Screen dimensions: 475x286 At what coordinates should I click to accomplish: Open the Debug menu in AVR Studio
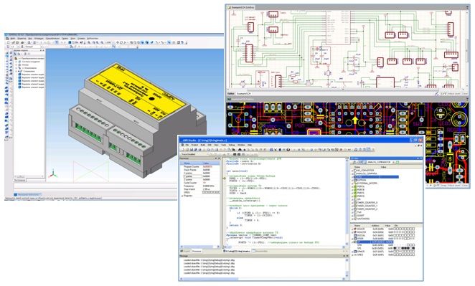point(232,145)
